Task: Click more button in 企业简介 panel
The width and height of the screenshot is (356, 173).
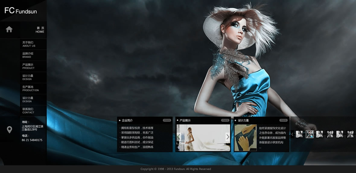Action: [167, 120]
